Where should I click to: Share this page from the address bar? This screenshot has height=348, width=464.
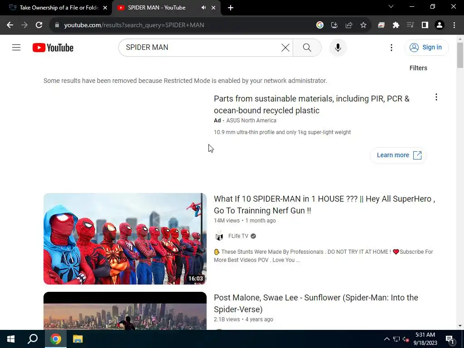(349, 25)
